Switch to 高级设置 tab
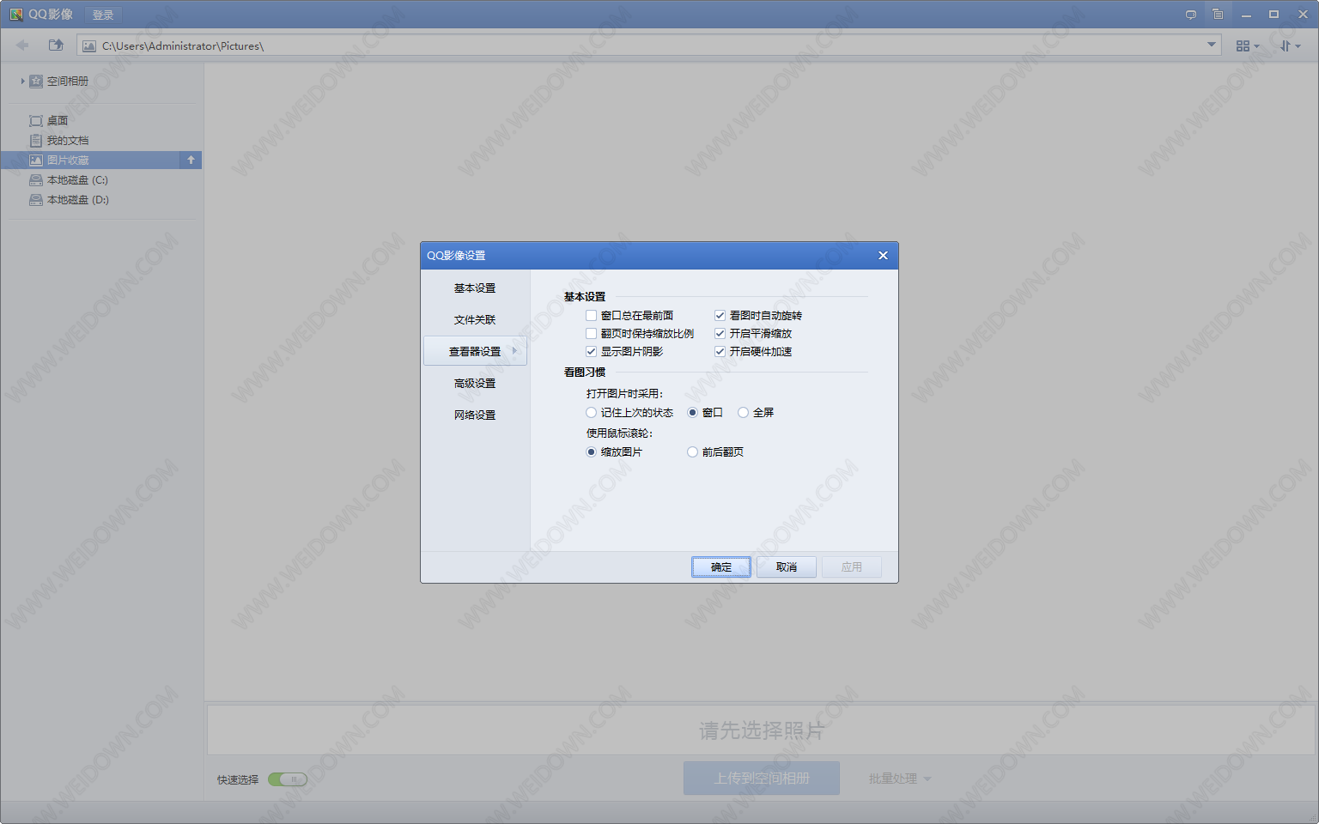The image size is (1319, 824). pos(475,384)
